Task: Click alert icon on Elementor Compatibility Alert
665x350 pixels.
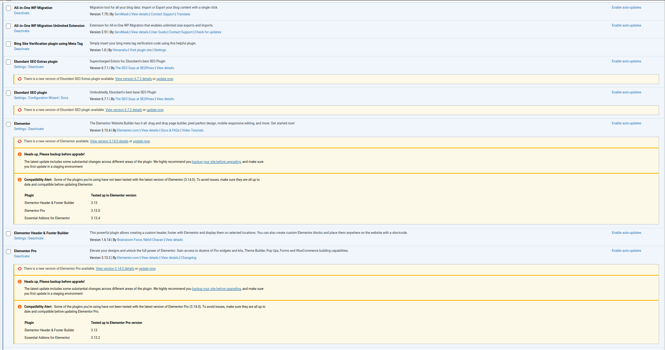Action: (x=20, y=180)
